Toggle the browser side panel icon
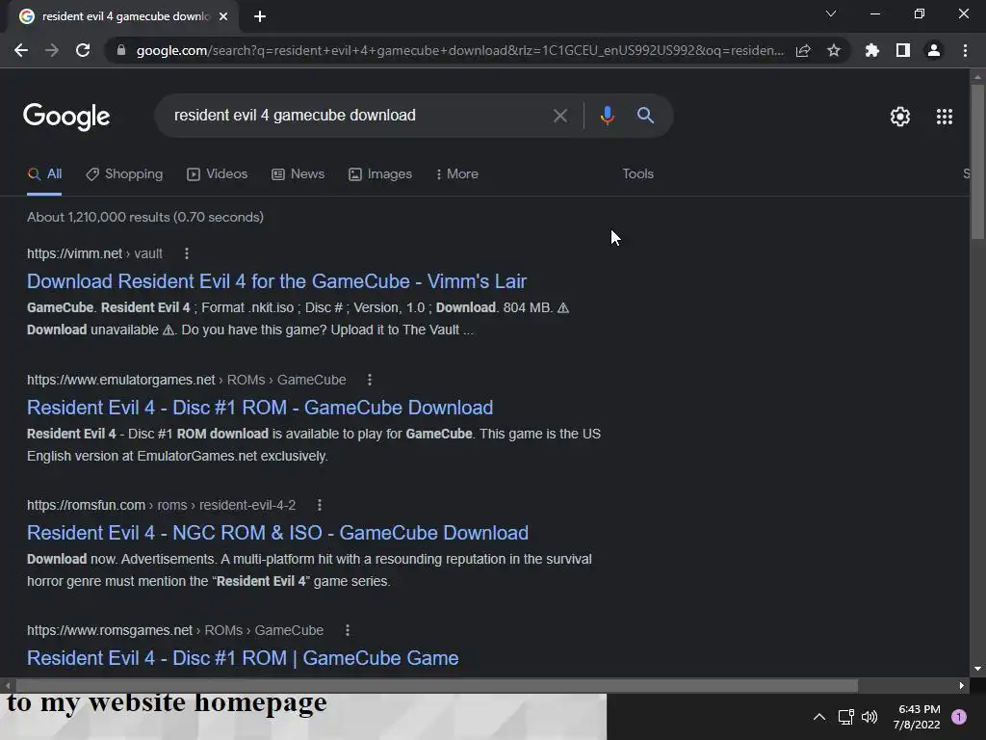Screen dimensions: 986x740 point(903,50)
